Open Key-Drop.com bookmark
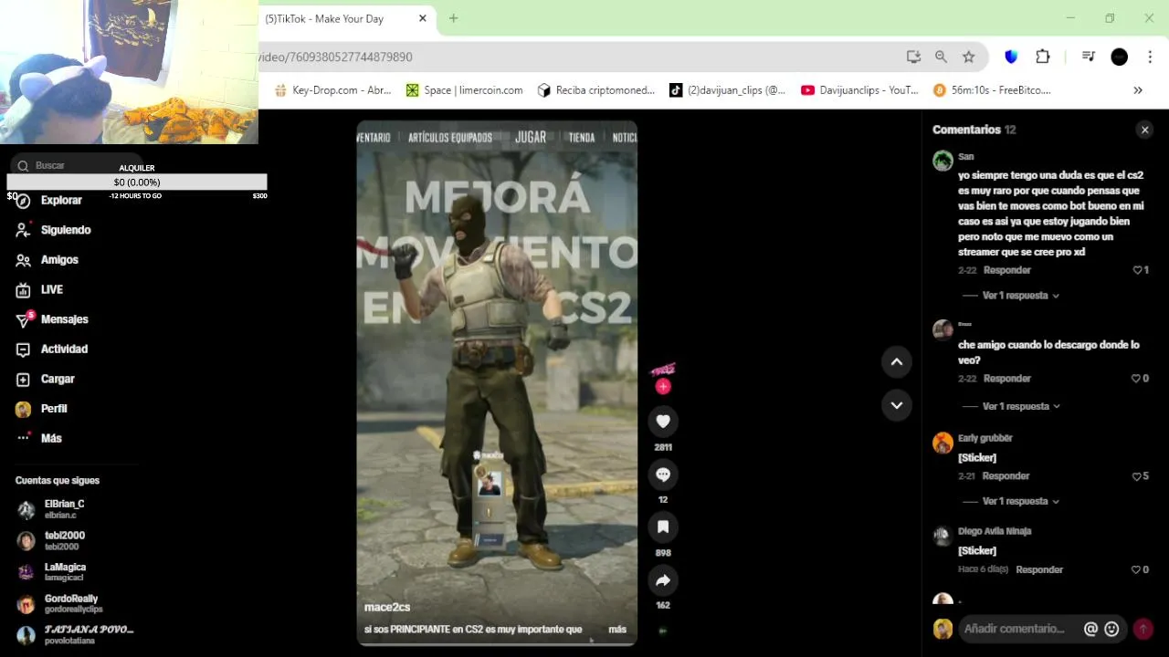 pos(332,90)
